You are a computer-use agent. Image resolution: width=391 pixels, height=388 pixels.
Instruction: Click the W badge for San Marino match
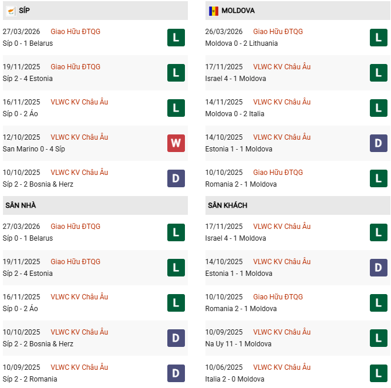tap(176, 143)
